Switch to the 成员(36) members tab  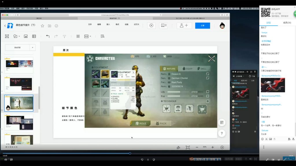click(287, 22)
